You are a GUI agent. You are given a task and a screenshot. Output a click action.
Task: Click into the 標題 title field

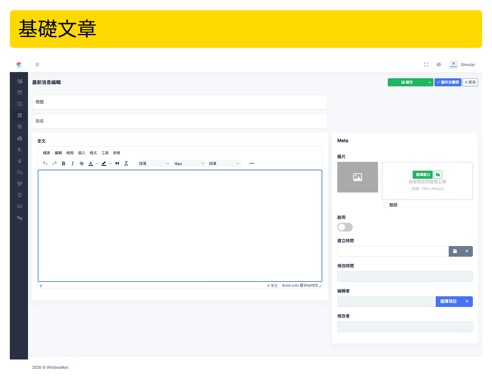click(180, 102)
